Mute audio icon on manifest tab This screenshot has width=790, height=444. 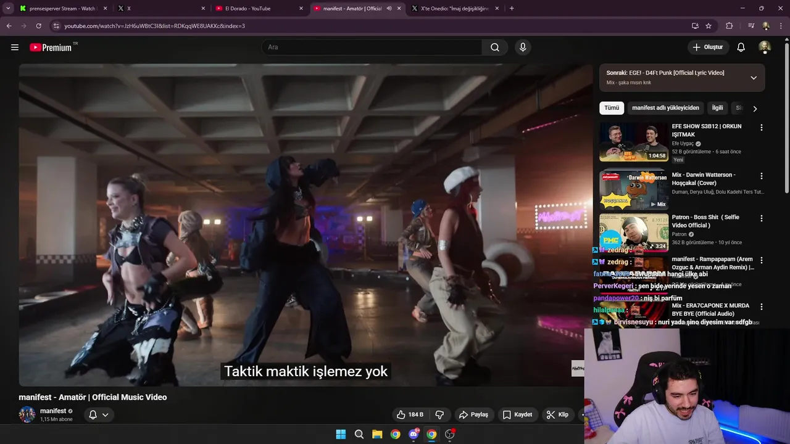click(x=389, y=9)
